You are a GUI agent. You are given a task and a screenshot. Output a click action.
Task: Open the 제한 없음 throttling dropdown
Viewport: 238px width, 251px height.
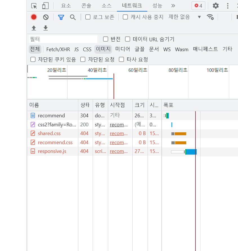179,17
